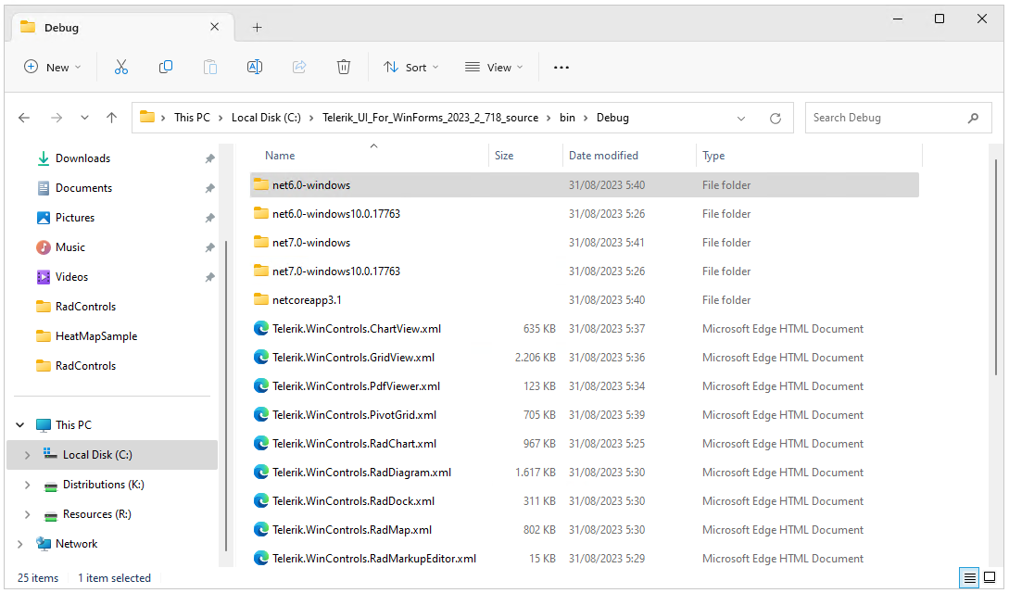Unpin Documents using its pin icon
This screenshot has width=1009, height=593.
[x=209, y=188]
